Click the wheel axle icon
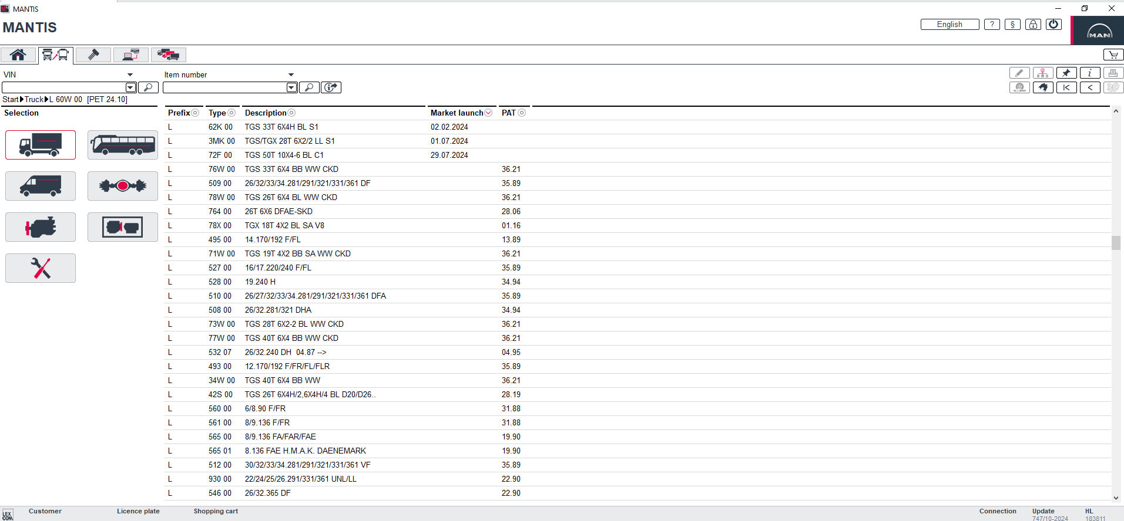Viewport: 1124px width, 521px height. pyautogui.click(x=1019, y=87)
